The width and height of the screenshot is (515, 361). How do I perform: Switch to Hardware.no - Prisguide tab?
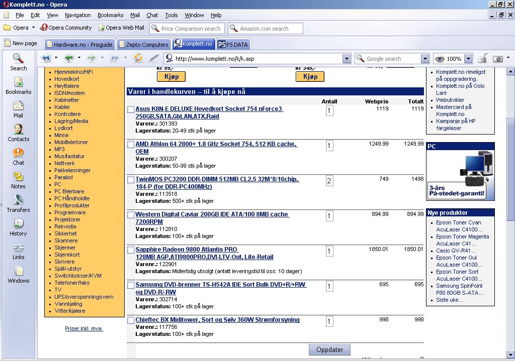tap(80, 44)
